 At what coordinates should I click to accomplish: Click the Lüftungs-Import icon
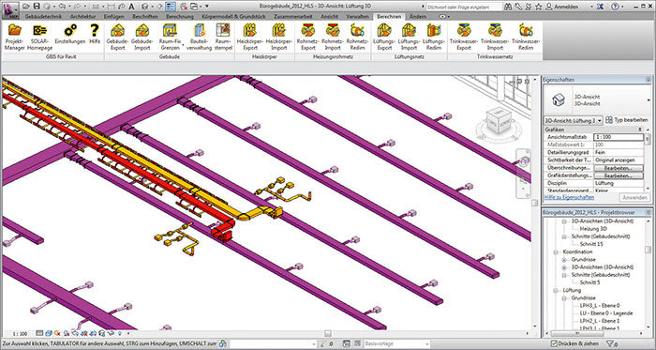[x=409, y=37]
